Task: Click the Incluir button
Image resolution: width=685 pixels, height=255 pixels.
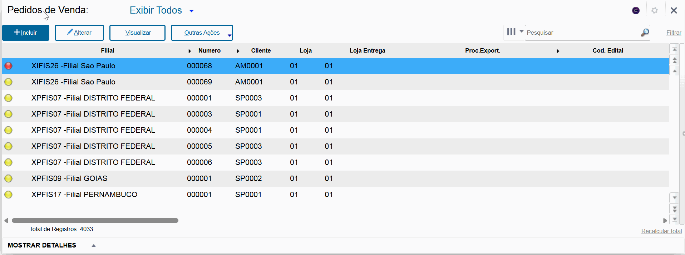Action: point(26,33)
